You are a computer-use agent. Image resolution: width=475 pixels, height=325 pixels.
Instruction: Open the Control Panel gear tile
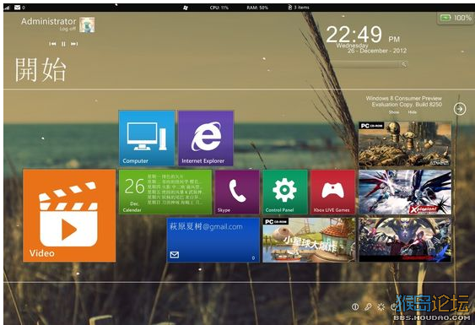click(285, 192)
